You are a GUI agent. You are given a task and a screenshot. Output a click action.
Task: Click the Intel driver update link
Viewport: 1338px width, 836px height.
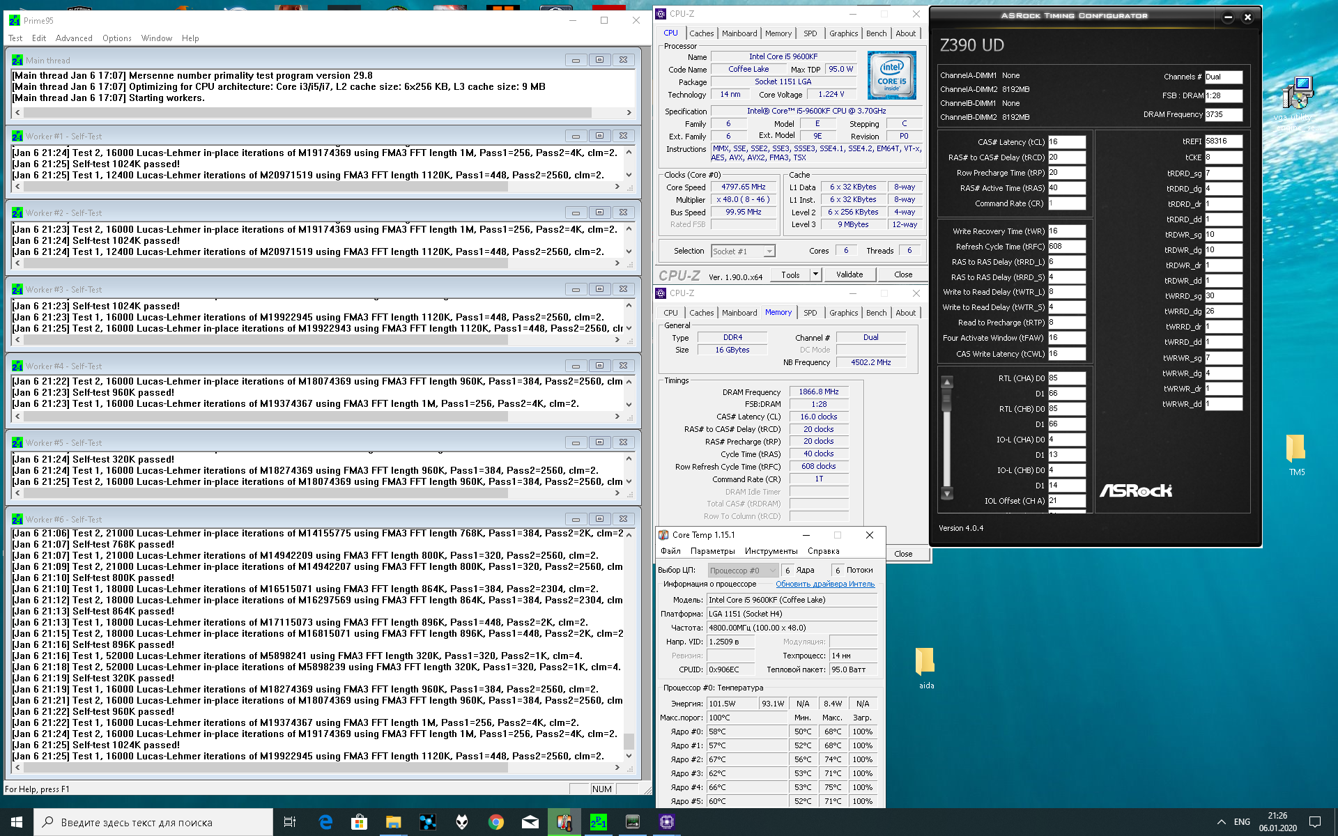click(825, 585)
